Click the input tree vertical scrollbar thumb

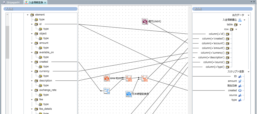coord(7,42)
